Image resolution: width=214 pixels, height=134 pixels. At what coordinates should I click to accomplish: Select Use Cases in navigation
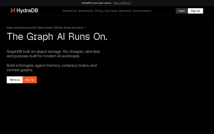111,11
